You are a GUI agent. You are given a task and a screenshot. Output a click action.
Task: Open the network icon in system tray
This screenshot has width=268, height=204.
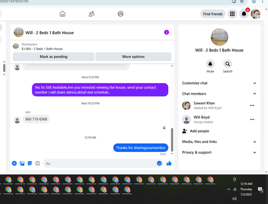[235, 189]
